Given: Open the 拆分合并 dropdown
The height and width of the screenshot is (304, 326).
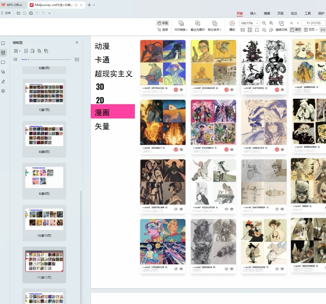Looking at the screenshot, I should click(x=215, y=26).
